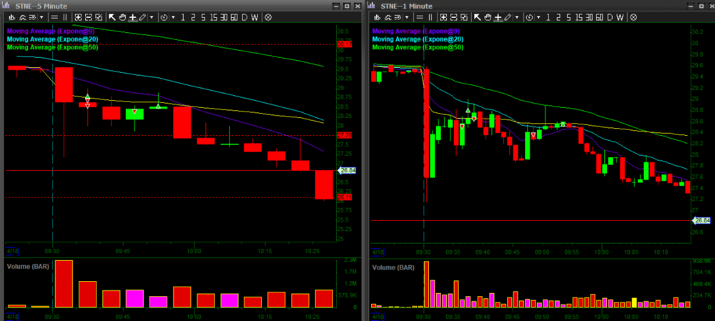The image size is (715, 321).
Task: Select the arrow pointer tool in 5 Minute chart
Action: click(x=112, y=16)
